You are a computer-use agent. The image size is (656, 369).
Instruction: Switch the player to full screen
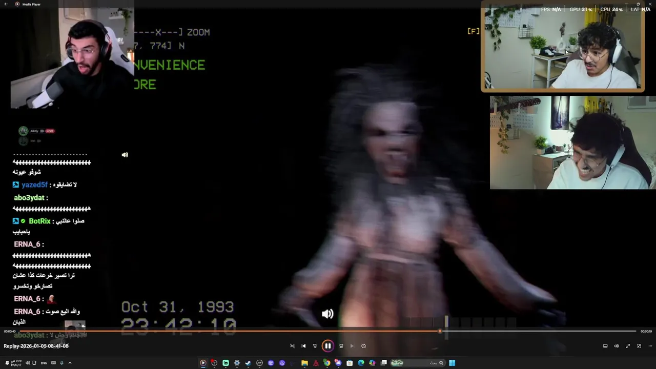pyautogui.click(x=628, y=346)
